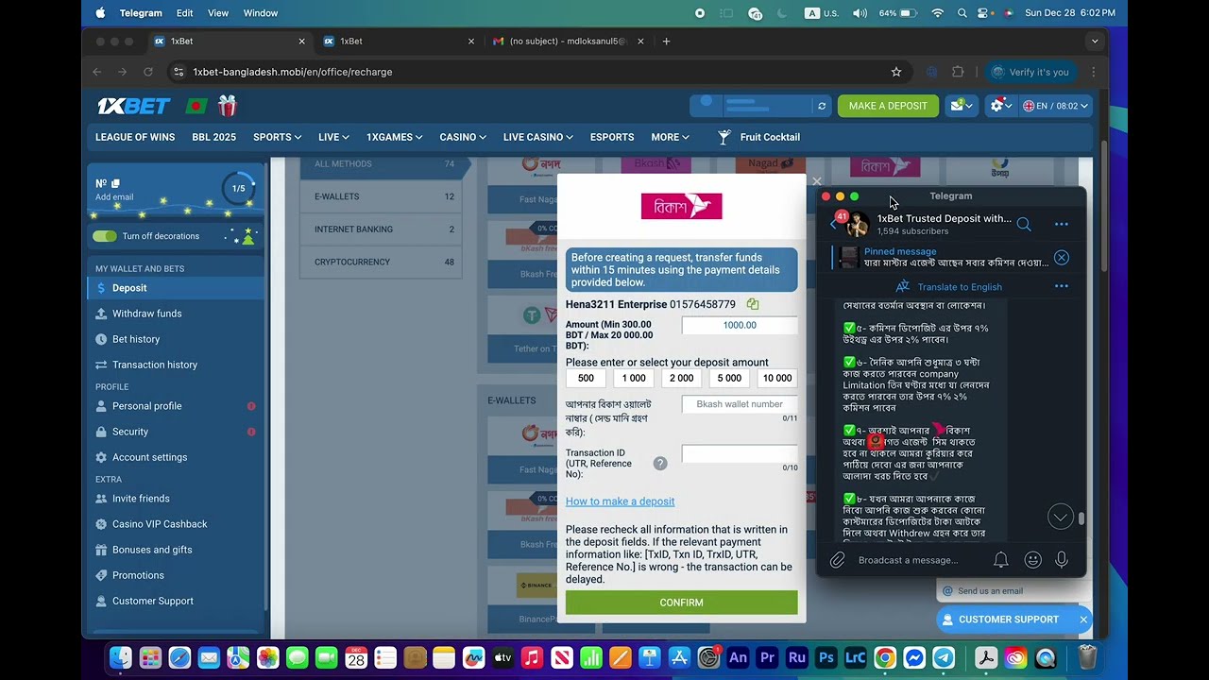Open the messages envelope dropdown
The width and height of the screenshot is (1209, 680).
tap(962, 106)
